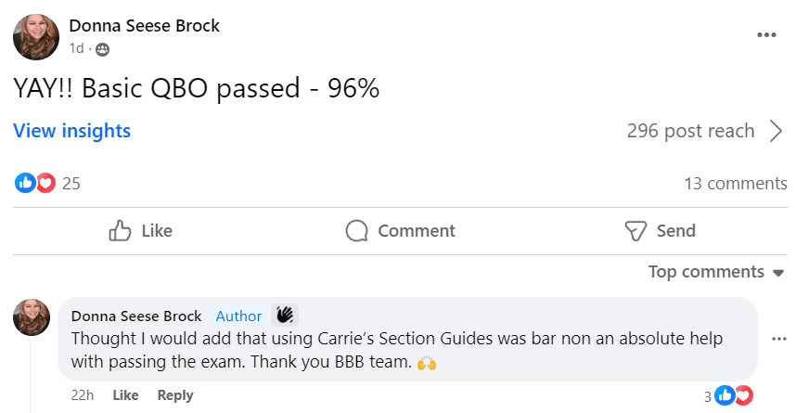Reply to Donna's comment

175,395
